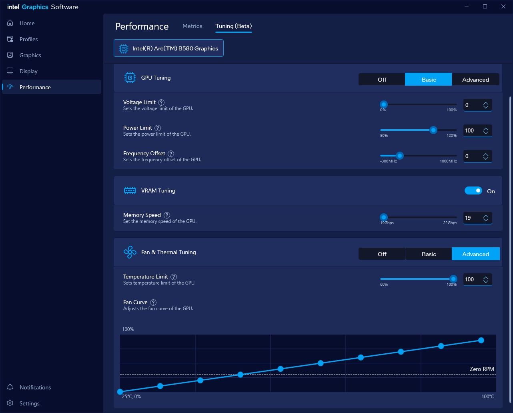Click the GPU chip icon on device button
The height and width of the screenshot is (413, 513).
(124, 48)
